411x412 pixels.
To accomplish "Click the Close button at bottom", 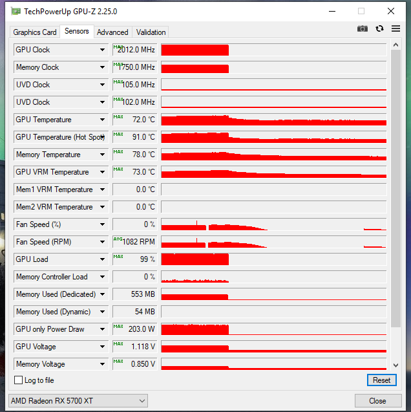I will coord(378,401).
